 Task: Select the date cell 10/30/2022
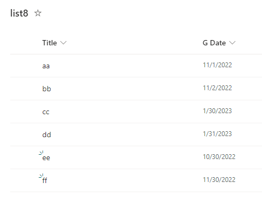(219, 157)
